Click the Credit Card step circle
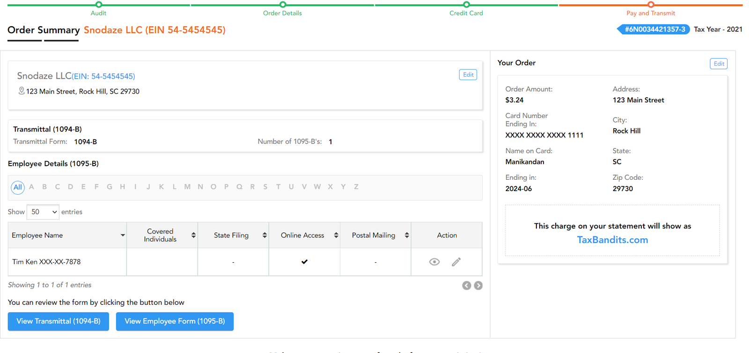 [x=466, y=5]
